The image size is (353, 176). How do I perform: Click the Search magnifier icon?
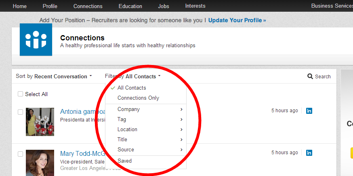click(310, 76)
